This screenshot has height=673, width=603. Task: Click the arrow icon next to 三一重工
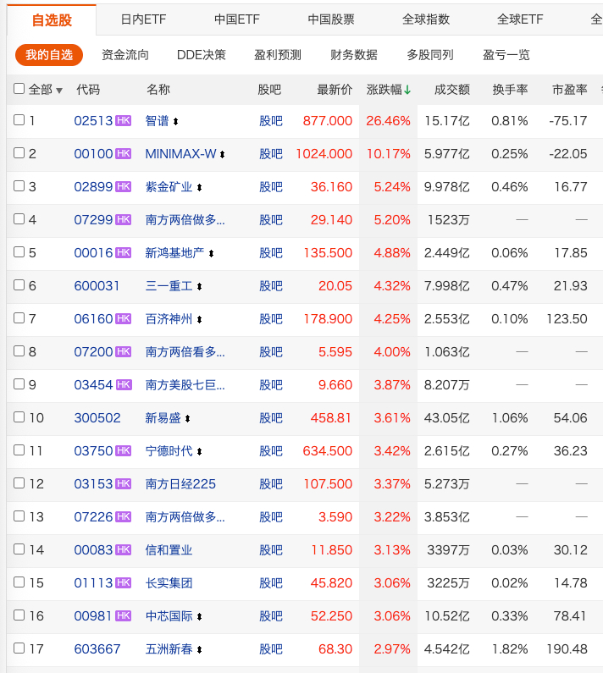(x=199, y=287)
